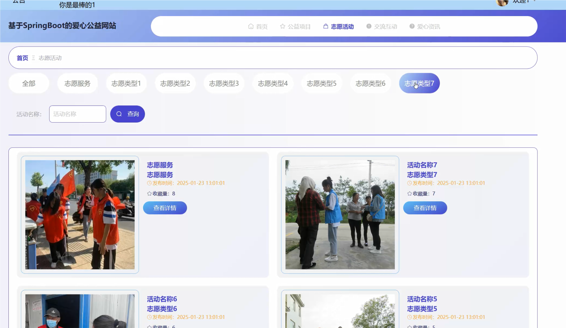Image resolution: width=566 pixels, height=328 pixels.
Task: Click the star icon beside 公益项目
Action: pyautogui.click(x=282, y=26)
